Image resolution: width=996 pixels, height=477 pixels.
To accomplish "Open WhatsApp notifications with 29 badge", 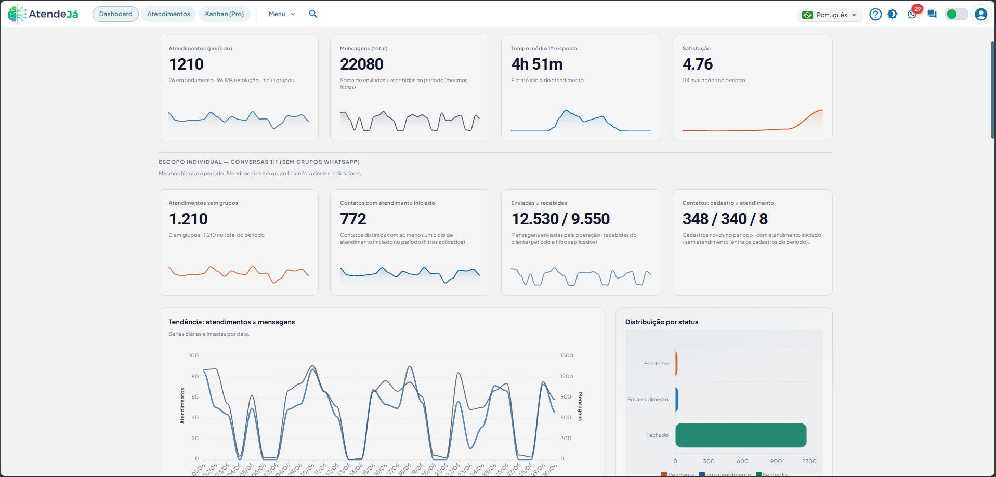I will point(913,14).
